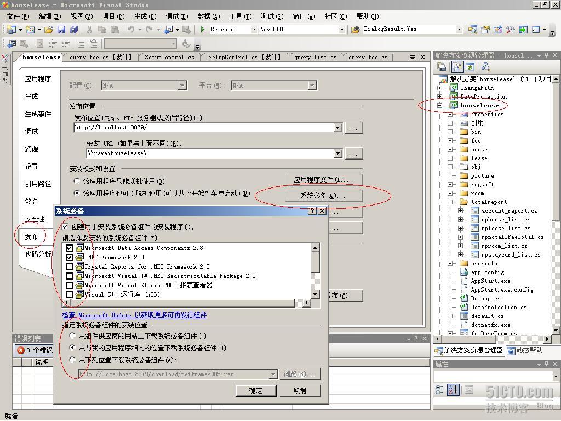Click the Add New Item toolbar icon
The image size is (561, 421).
point(30,30)
